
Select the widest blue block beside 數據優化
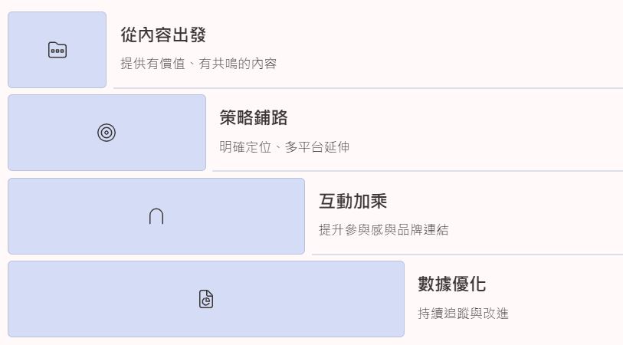[206, 299]
